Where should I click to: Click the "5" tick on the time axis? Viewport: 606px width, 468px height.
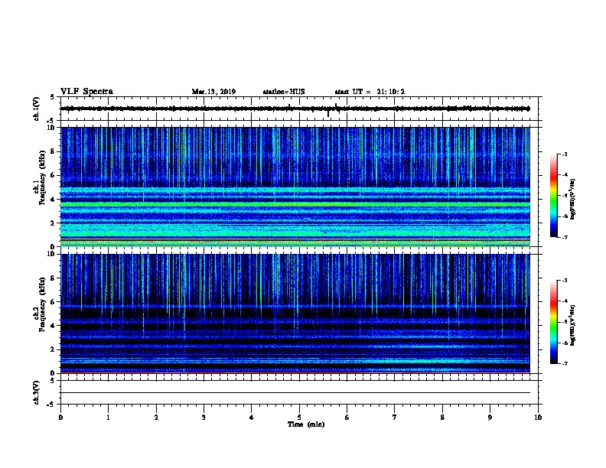299,418
